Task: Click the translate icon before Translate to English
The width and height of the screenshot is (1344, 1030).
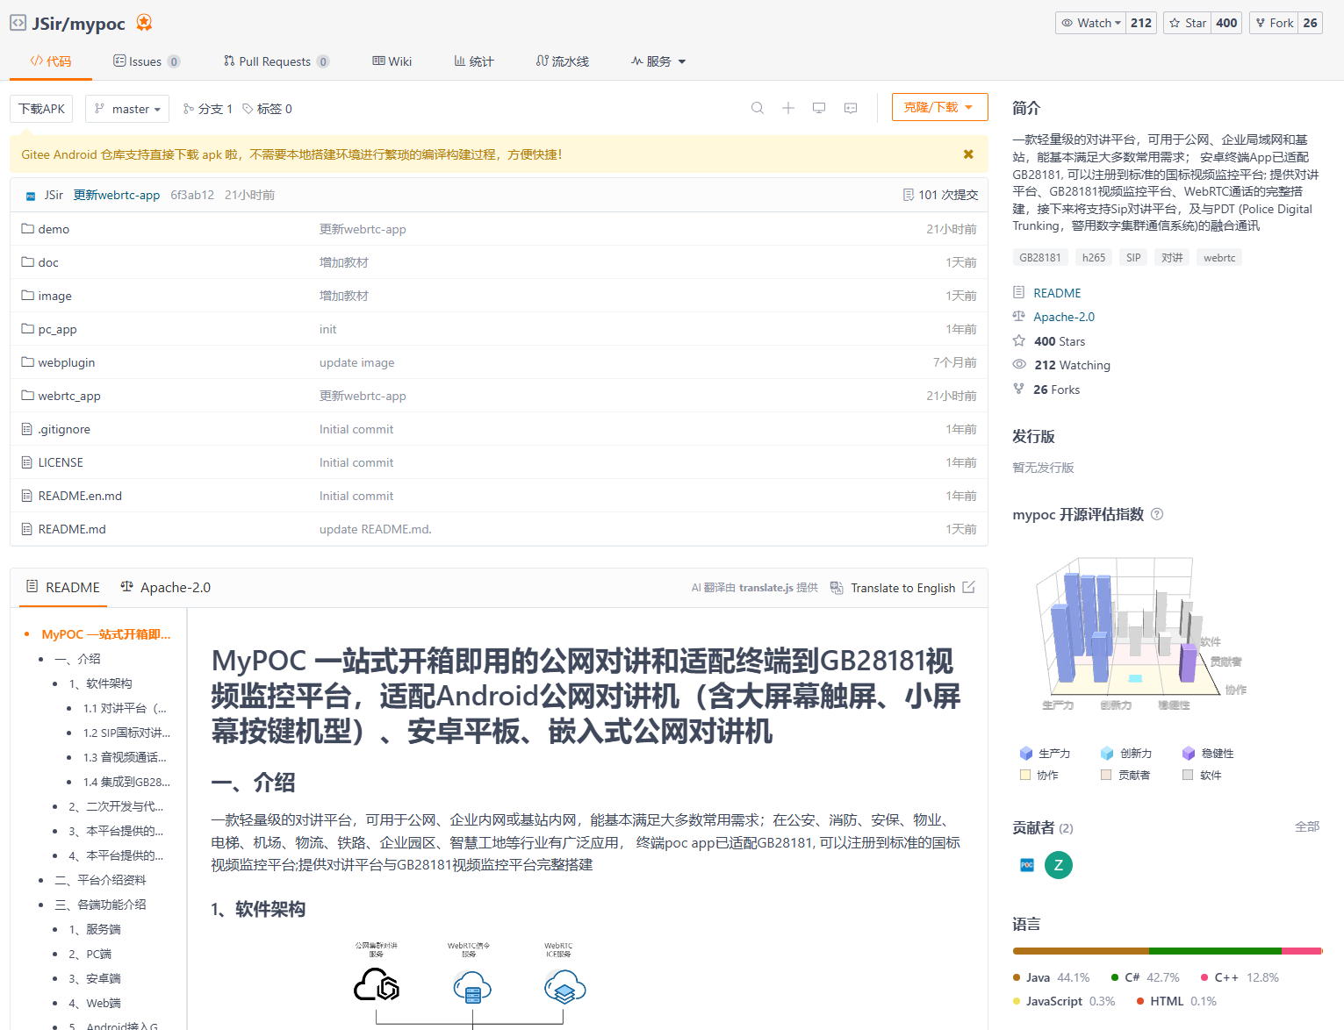Action: pyautogui.click(x=837, y=588)
